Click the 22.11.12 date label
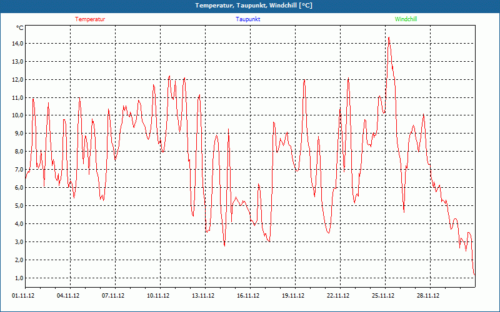Viewport: 500px width, 312px height. (338, 296)
